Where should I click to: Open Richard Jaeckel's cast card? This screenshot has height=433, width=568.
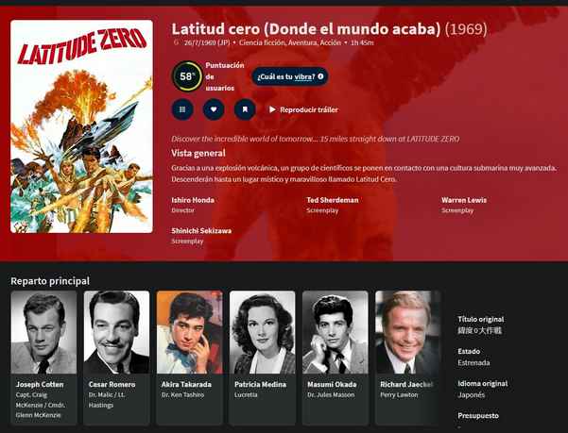coord(408,358)
